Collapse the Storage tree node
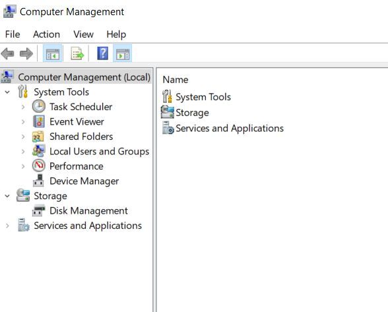Viewport: 388px width, 312px height. pos(7,196)
